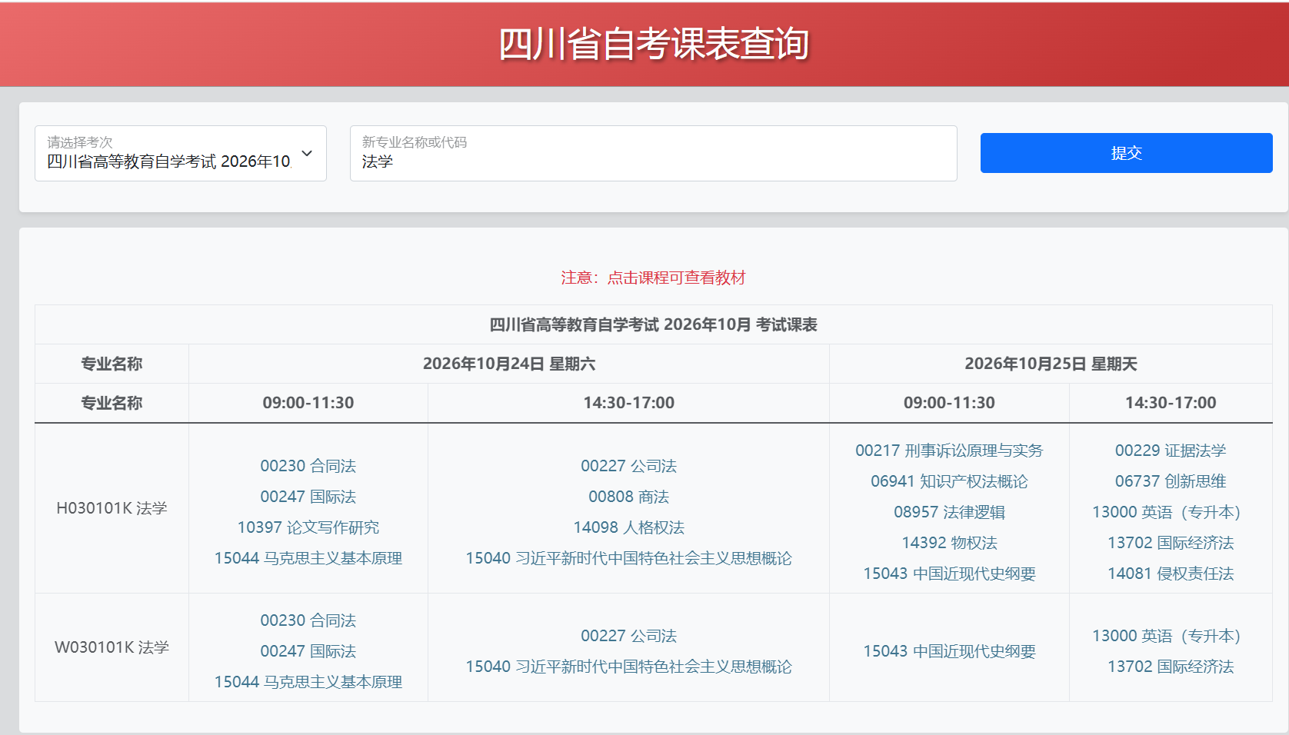Open the exam session dropdown
This screenshot has height=735, width=1289.
point(181,154)
